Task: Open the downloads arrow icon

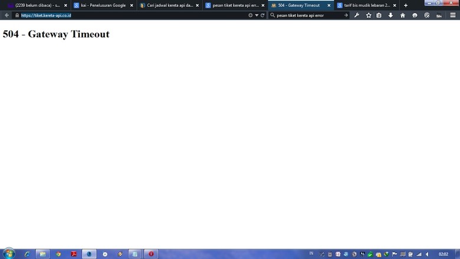Action: (x=390, y=15)
